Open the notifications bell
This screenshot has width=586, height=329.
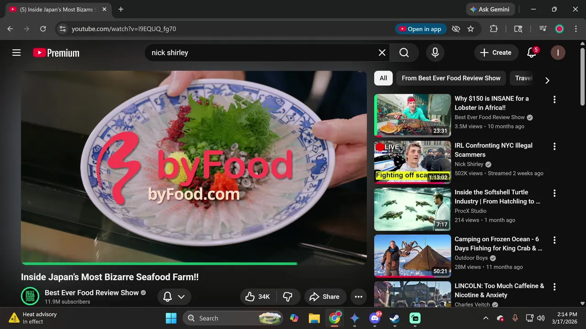coord(532,53)
